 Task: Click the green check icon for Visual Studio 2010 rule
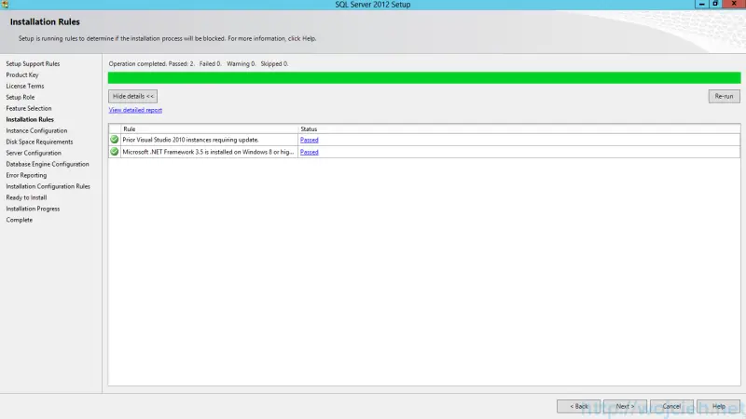114,140
